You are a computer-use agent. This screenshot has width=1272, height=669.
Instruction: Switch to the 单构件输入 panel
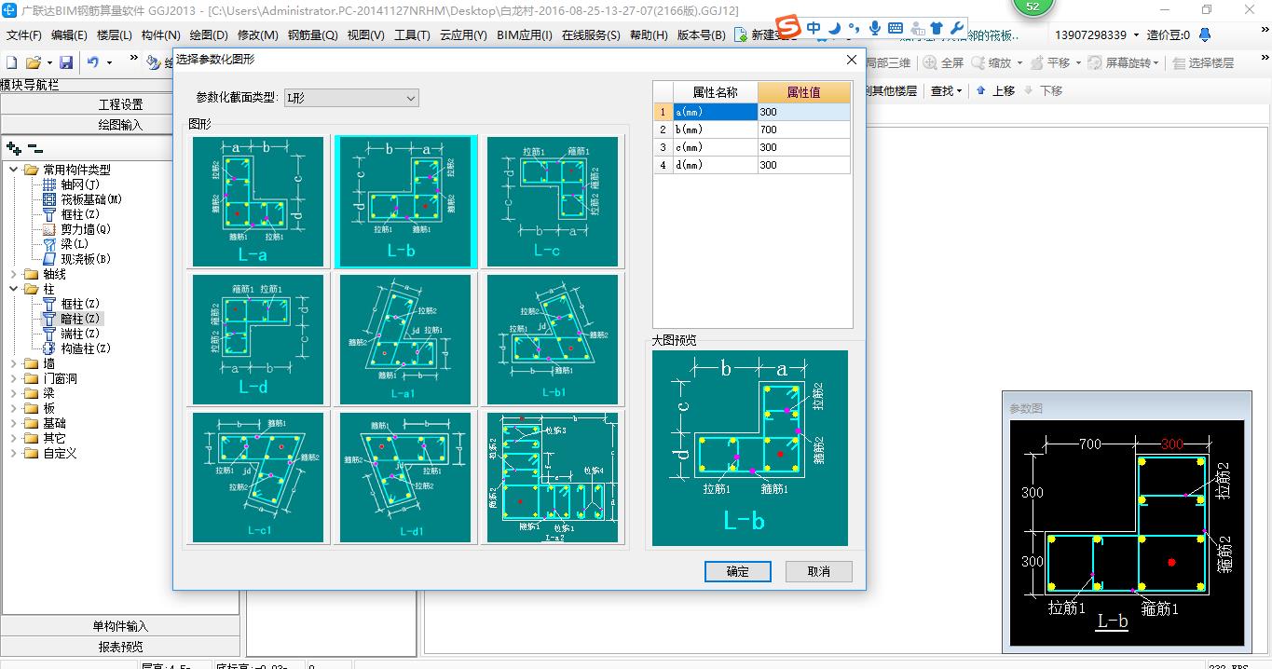(120, 626)
